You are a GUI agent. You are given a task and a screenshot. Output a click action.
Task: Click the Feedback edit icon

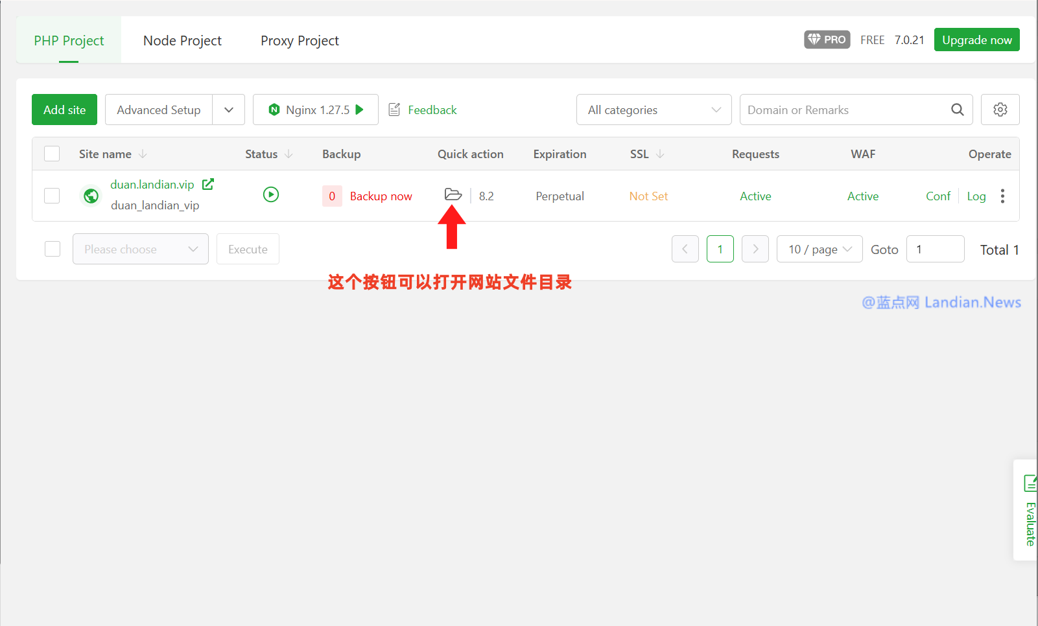[x=394, y=110]
